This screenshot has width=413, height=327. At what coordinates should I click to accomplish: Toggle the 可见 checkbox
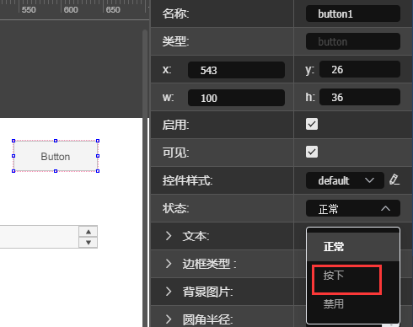pyautogui.click(x=312, y=152)
